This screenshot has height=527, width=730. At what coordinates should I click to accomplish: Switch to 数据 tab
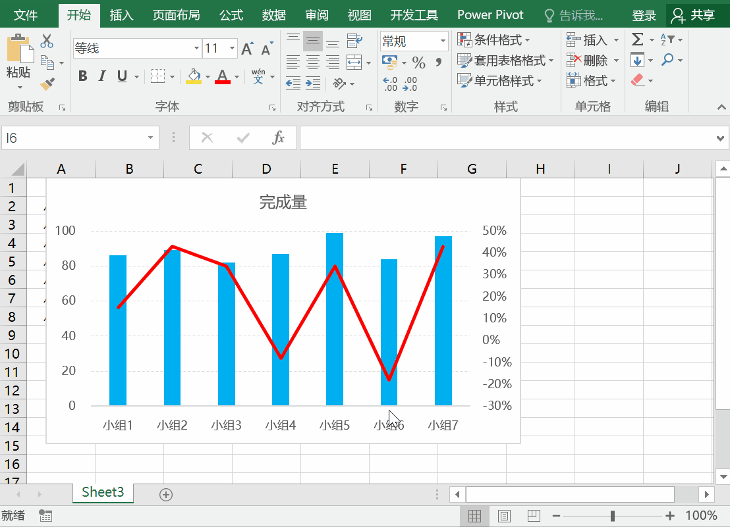click(x=274, y=15)
